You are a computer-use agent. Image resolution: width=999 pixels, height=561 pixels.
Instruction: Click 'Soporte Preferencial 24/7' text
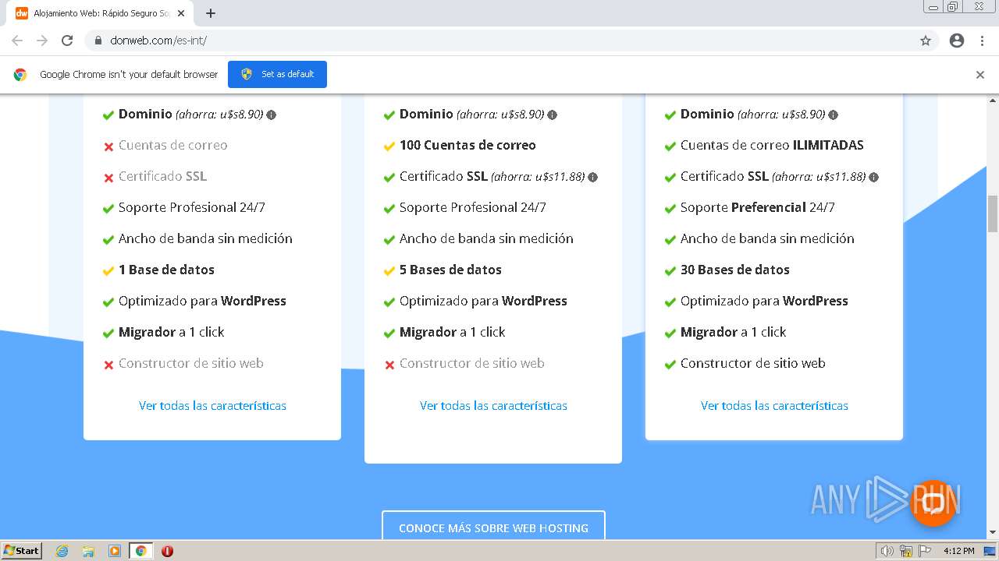[758, 207]
